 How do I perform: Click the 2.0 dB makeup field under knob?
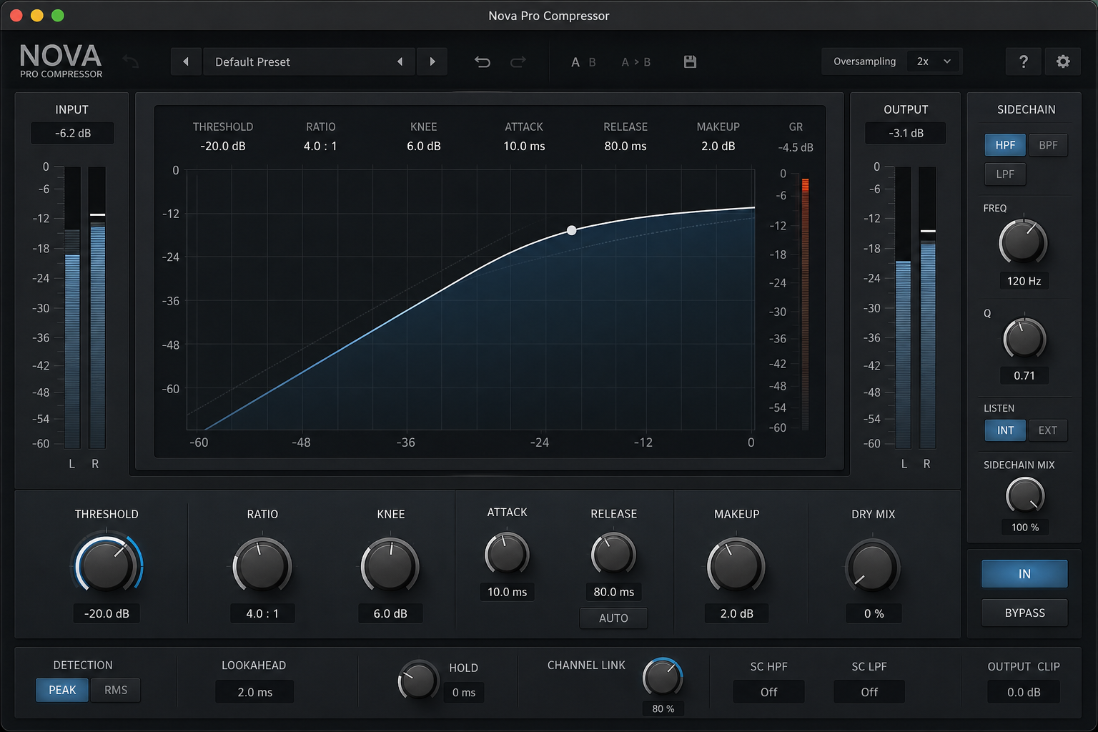(x=736, y=613)
